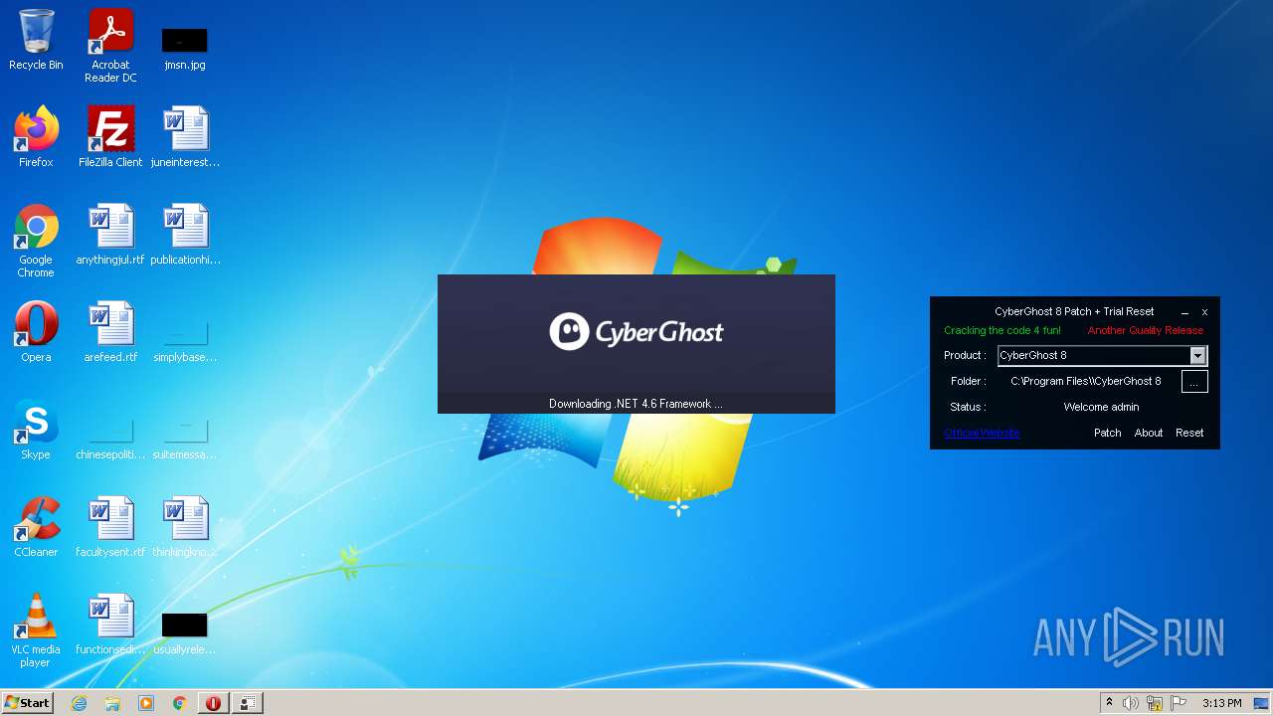Minimize the CyberGhost 8 Patch window
The width and height of the screenshot is (1273, 716).
pos(1184,312)
